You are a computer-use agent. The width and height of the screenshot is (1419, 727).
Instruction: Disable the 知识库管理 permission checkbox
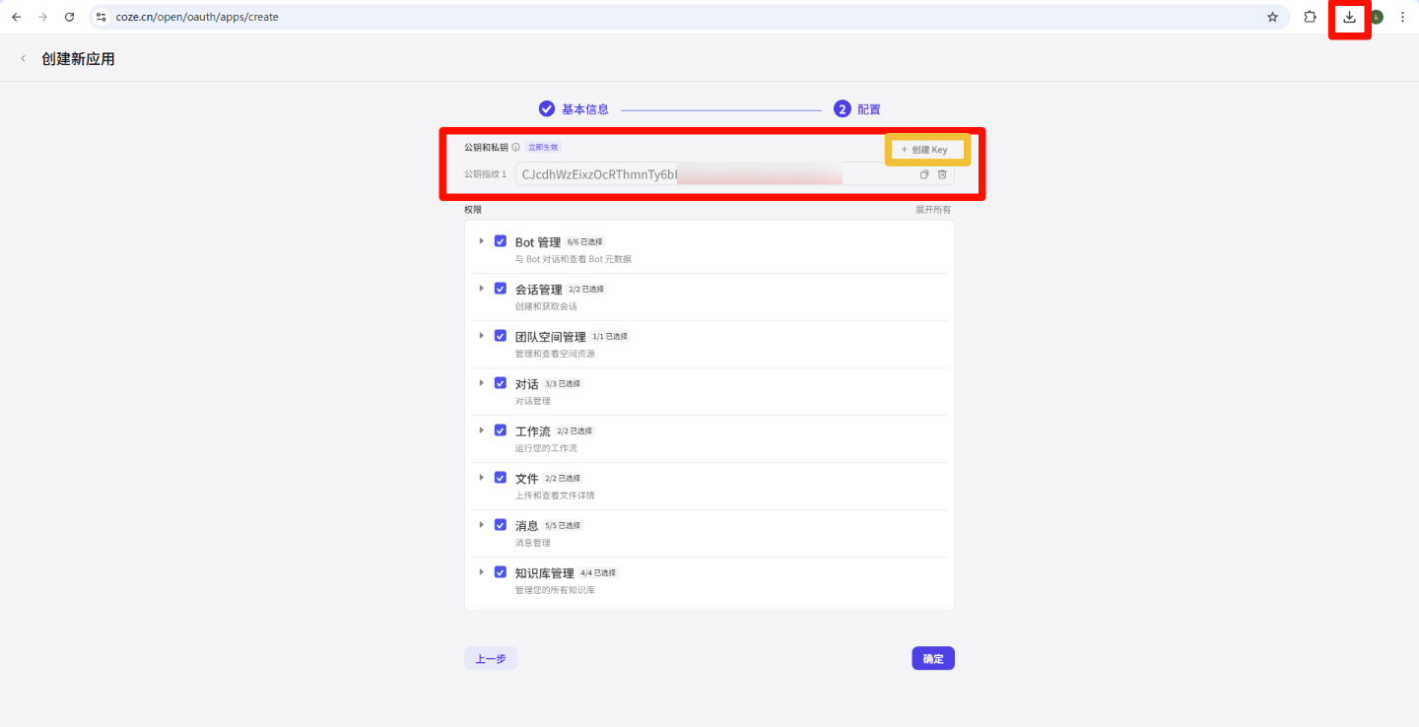[x=501, y=572]
